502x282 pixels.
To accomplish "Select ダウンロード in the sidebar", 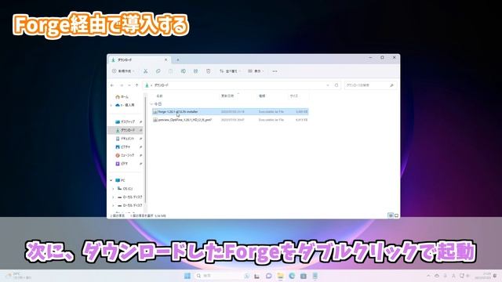I will pyautogui.click(x=125, y=130).
